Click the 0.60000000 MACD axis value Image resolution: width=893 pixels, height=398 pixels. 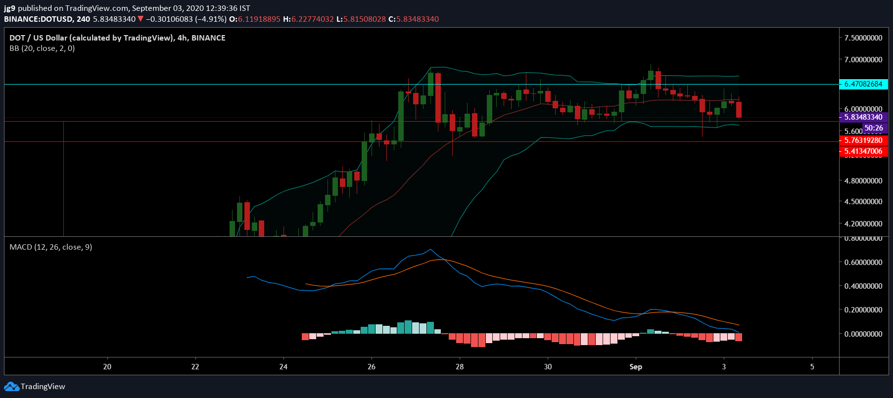pyautogui.click(x=863, y=262)
